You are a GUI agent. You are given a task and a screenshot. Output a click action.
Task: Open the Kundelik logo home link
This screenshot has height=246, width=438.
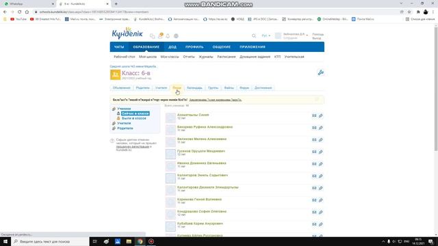(x=127, y=33)
